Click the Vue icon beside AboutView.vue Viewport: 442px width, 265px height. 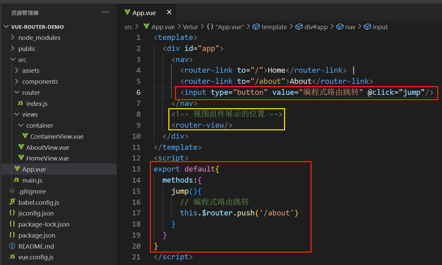(x=21, y=147)
